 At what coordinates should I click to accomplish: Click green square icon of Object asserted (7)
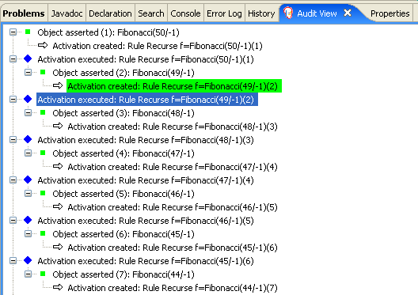pyautogui.click(x=43, y=274)
